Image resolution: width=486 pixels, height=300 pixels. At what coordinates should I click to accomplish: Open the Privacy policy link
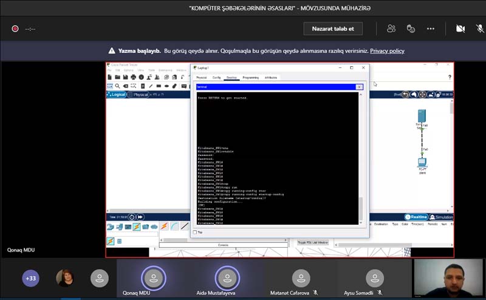tap(387, 51)
